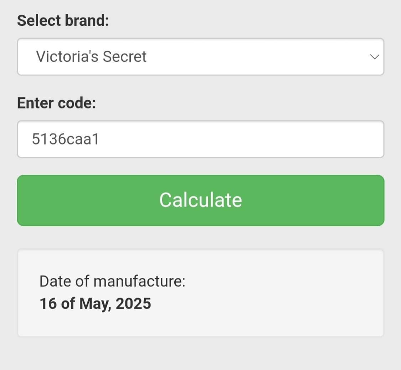The width and height of the screenshot is (401, 370).
Task: Click the year "2025" in the result
Action: tap(133, 304)
